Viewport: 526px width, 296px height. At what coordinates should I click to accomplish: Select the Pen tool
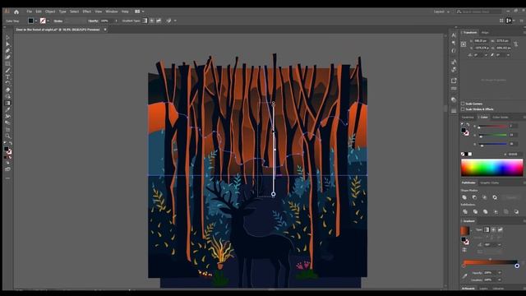coord(7,51)
